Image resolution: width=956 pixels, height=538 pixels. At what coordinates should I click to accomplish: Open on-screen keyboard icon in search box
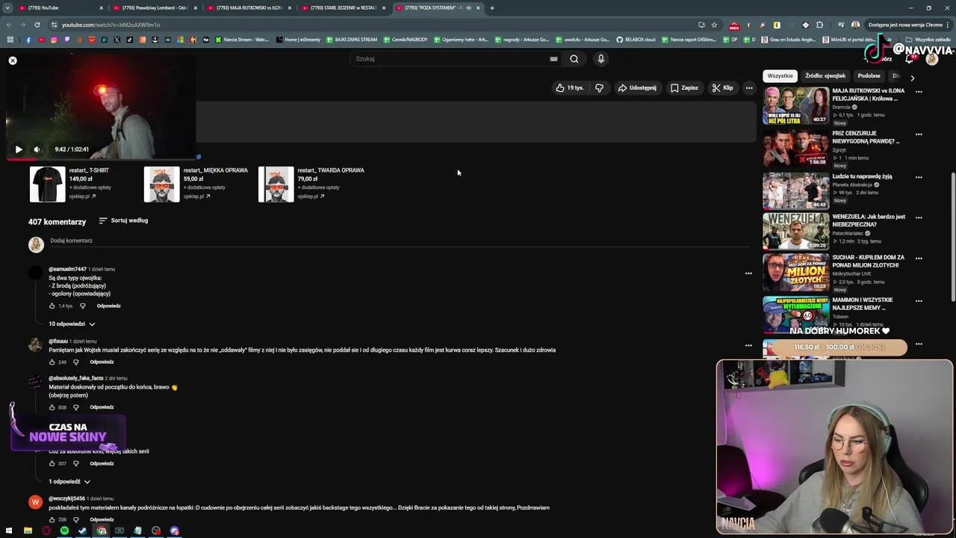[553, 59]
